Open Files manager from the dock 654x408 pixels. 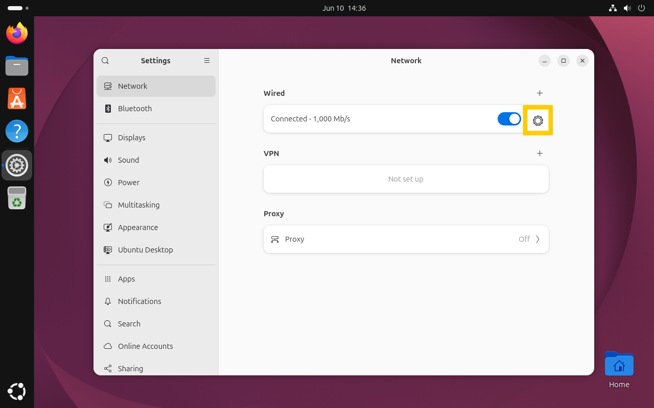click(x=17, y=66)
